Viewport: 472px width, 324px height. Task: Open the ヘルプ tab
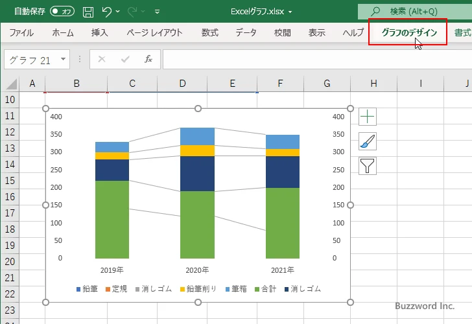pos(353,32)
